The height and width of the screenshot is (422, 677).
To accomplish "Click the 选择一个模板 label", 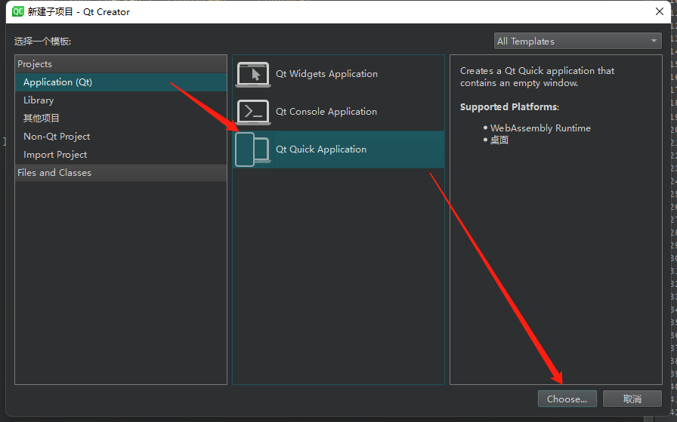I will (43, 42).
